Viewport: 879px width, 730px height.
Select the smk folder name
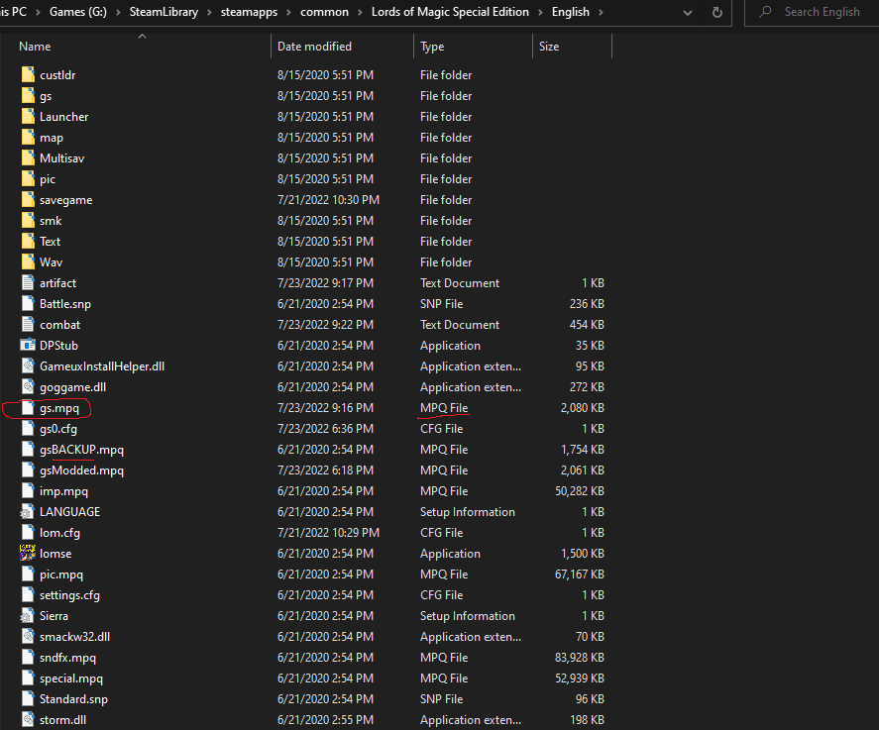click(x=51, y=221)
